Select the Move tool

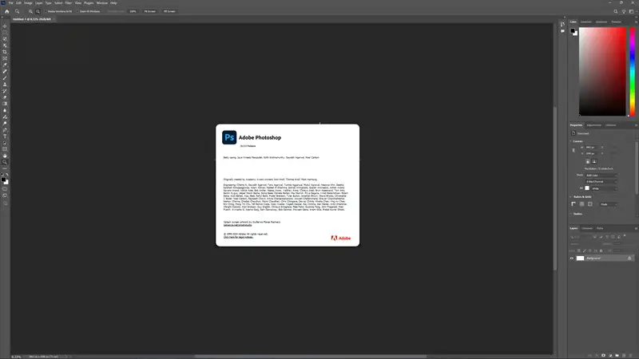tap(5, 26)
